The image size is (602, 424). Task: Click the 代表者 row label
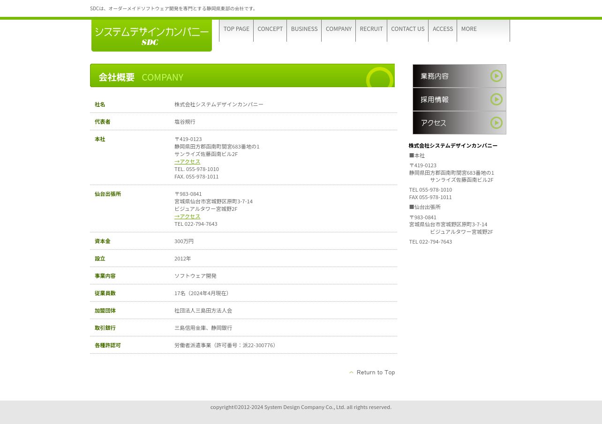tap(102, 122)
